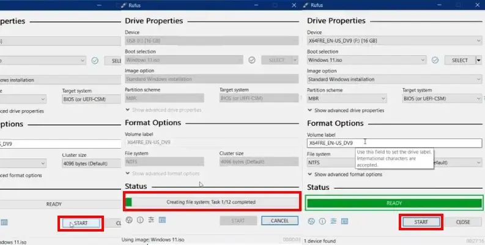Open disabled Device dropdown in middle window

(212, 40)
